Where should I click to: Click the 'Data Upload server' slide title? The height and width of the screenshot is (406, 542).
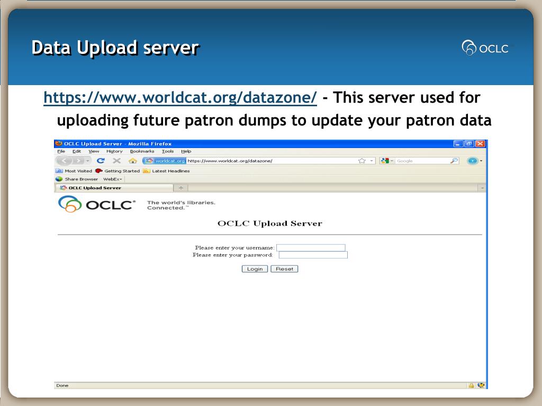click(115, 48)
